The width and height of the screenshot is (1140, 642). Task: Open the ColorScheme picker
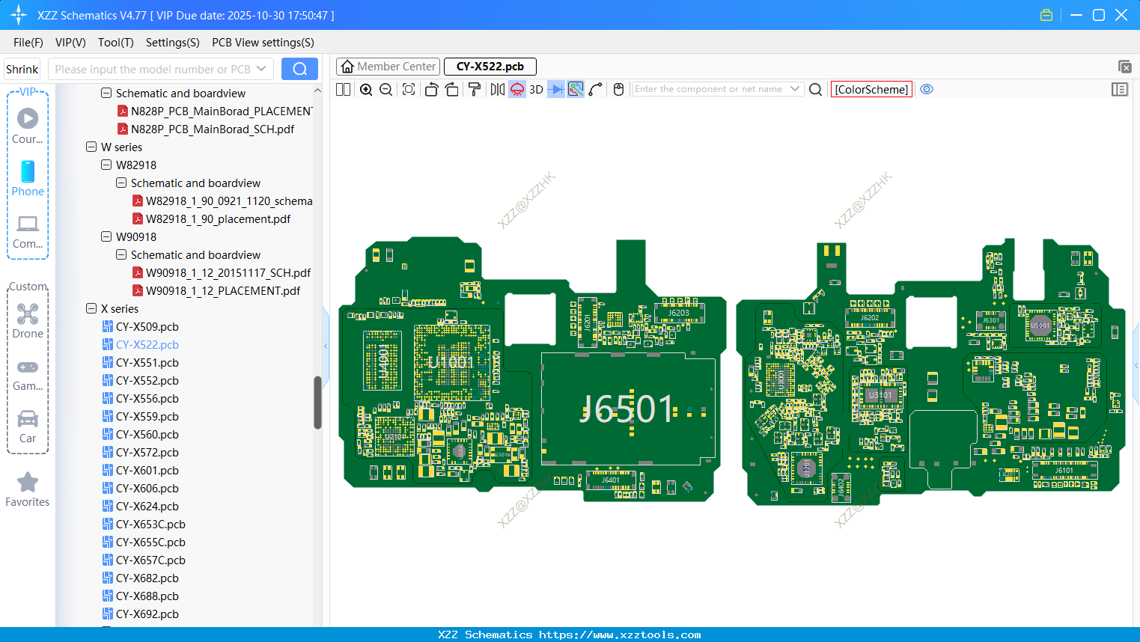tap(871, 90)
